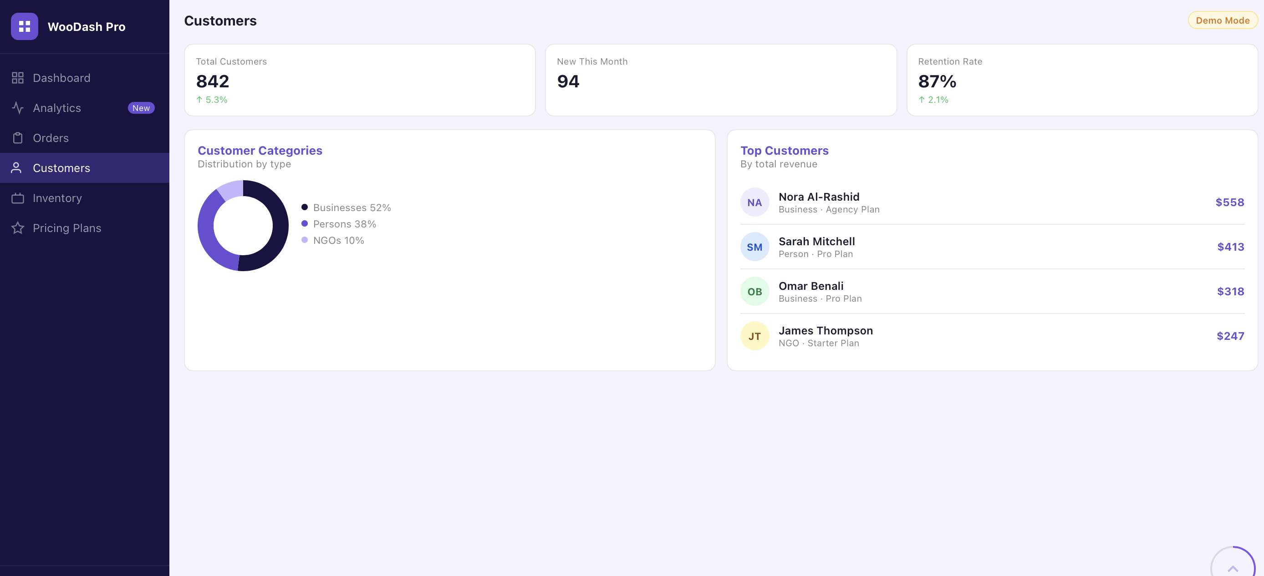This screenshot has height=576, width=1264.
Task: Open the Analytics sidebar section
Action: coord(57,108)
